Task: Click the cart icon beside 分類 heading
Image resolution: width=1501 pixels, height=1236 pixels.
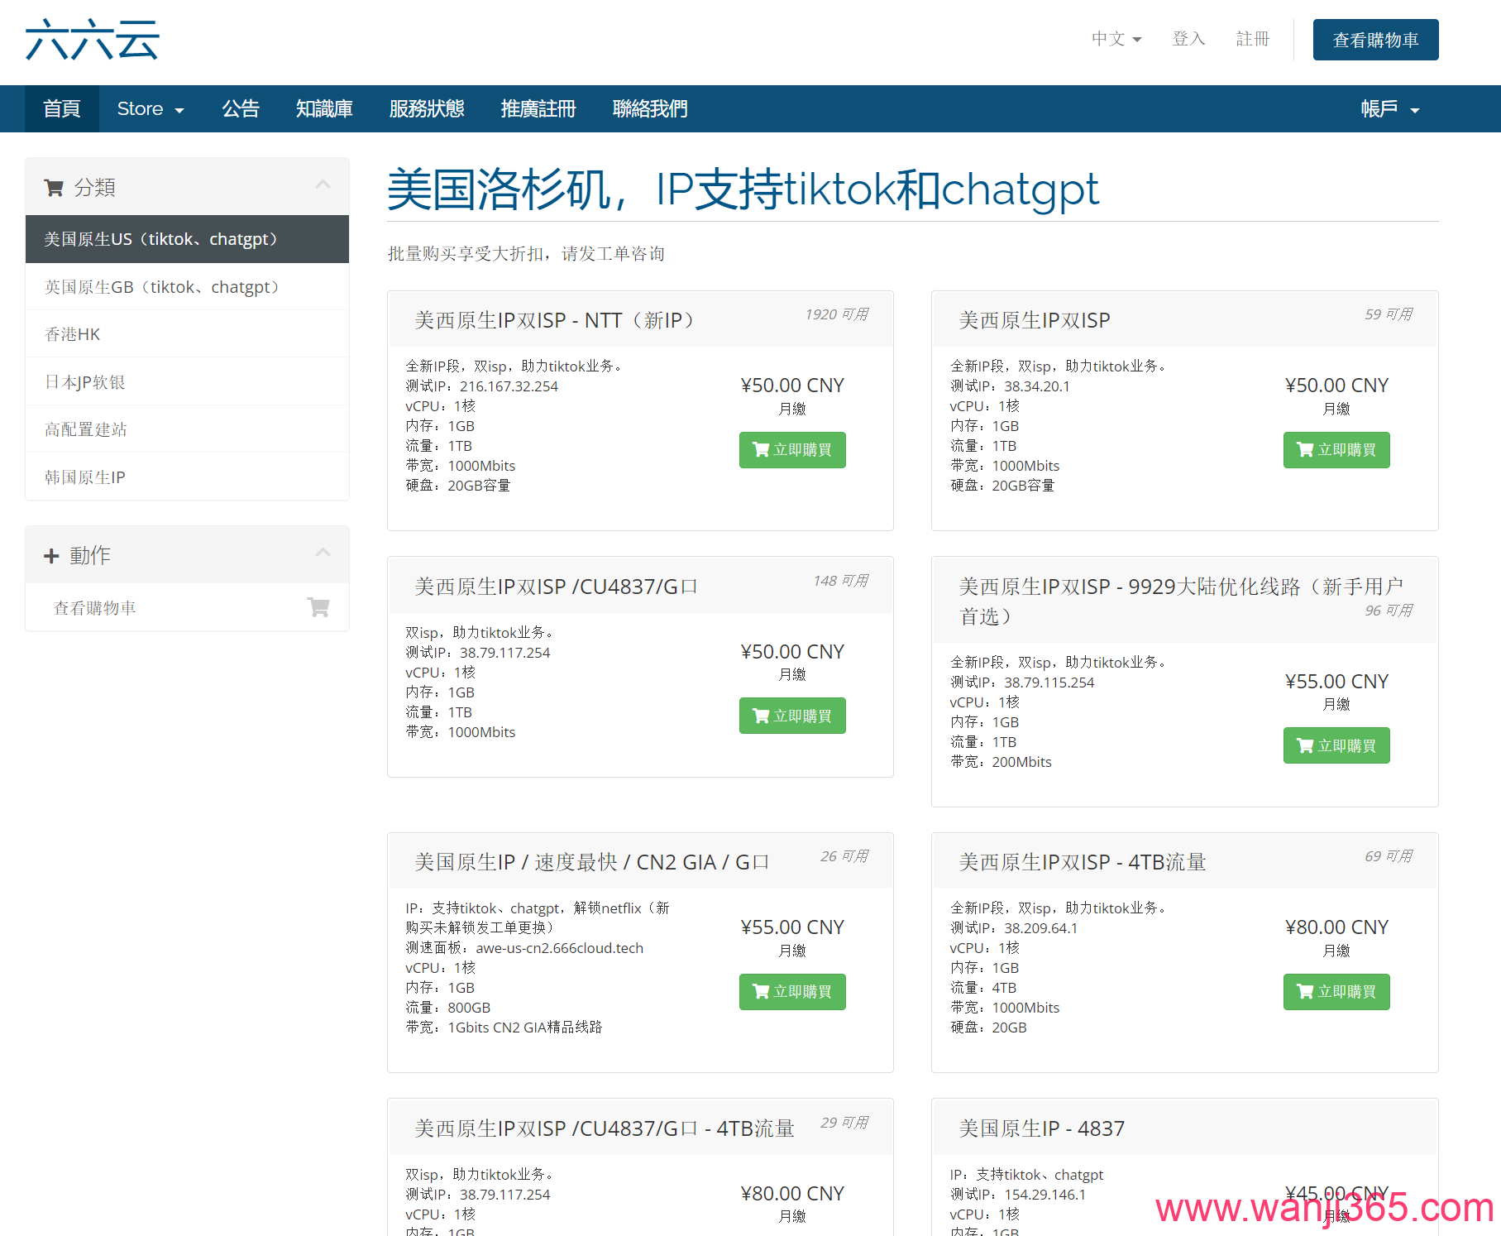Action: tap(54, 187)
